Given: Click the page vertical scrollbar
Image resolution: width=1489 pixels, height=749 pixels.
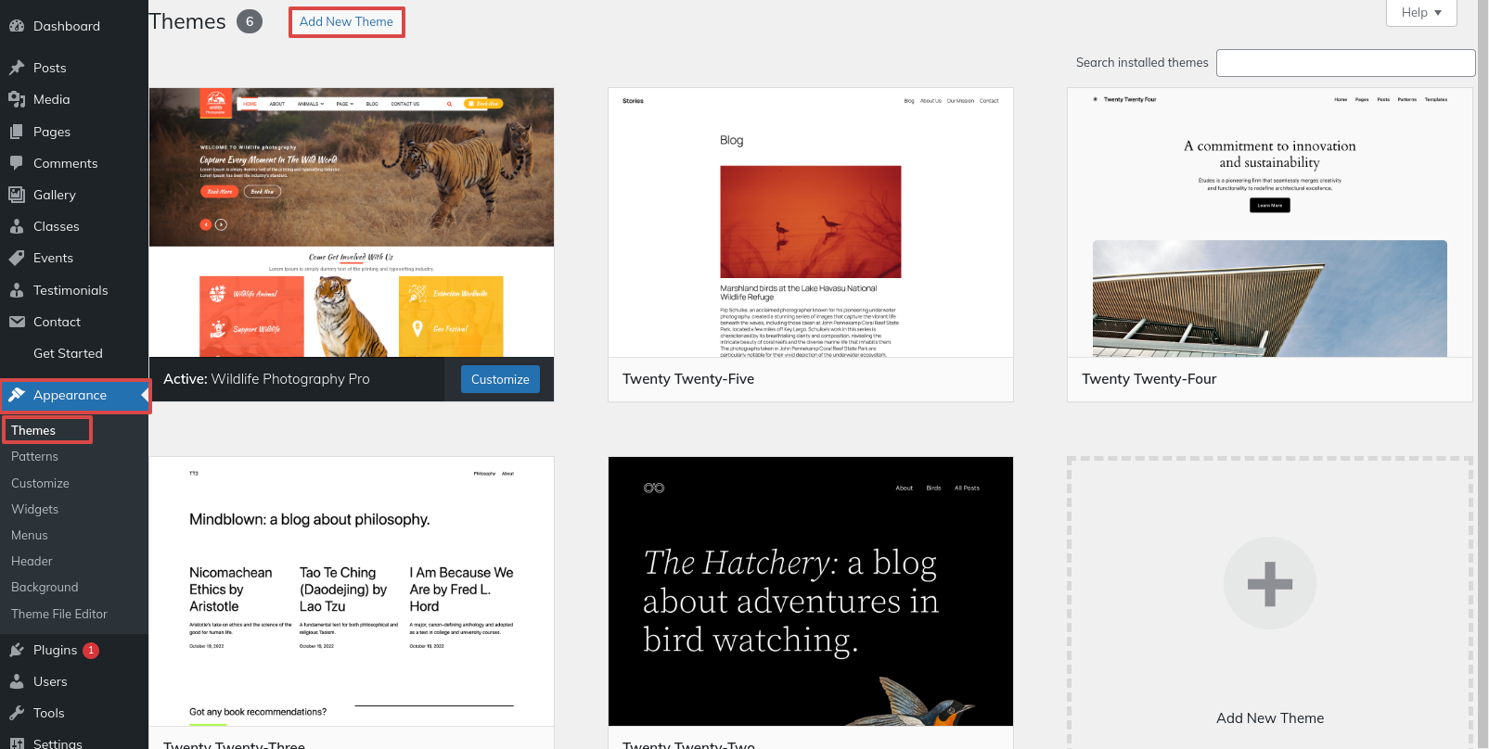Looking at the screenshot, I should coord(1483,374).
